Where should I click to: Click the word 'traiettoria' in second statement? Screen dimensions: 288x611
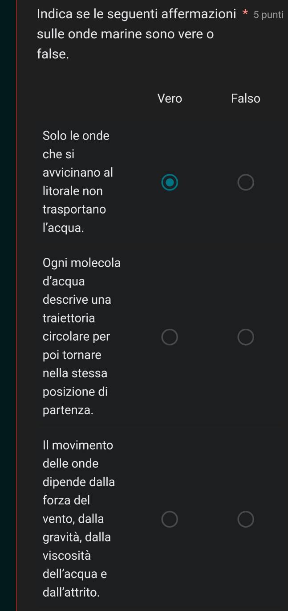coord(69,318)
